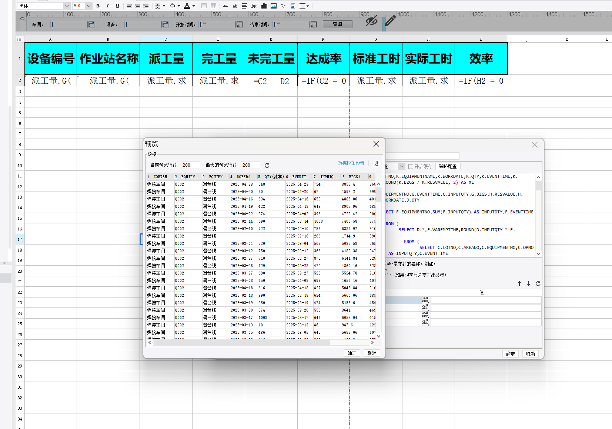The width and height of the screenshot is (612, 429).
Task: Toggle the hidden-eye parameter panel icon
Action: [x=371, y=21]
